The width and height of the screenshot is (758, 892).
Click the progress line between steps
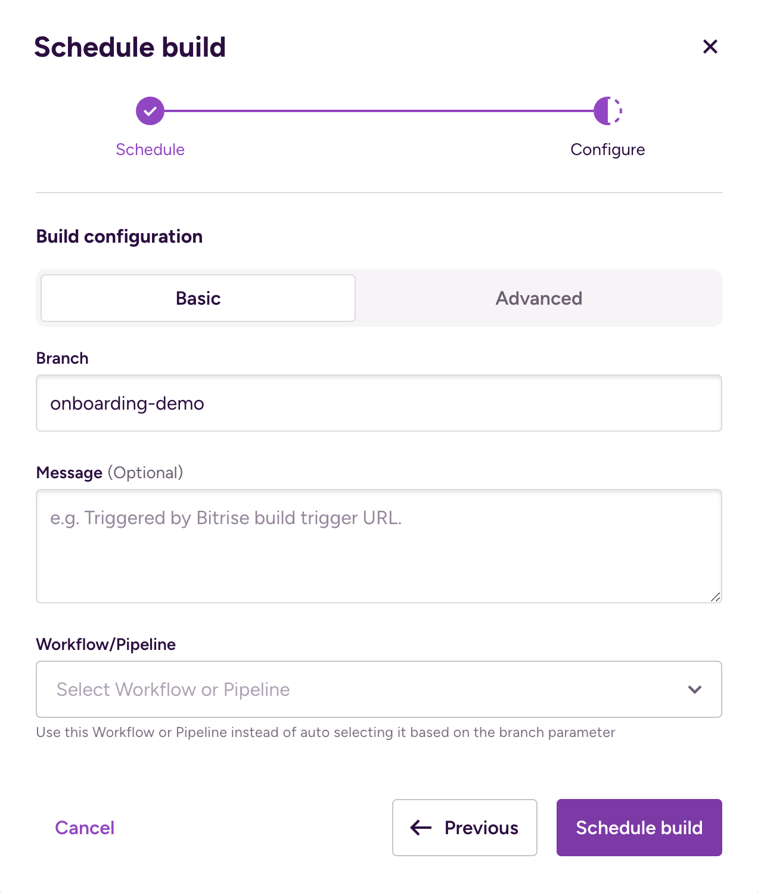click(379, 111)
